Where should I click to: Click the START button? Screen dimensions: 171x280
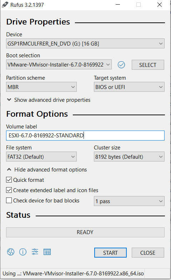tap(110, 253)
